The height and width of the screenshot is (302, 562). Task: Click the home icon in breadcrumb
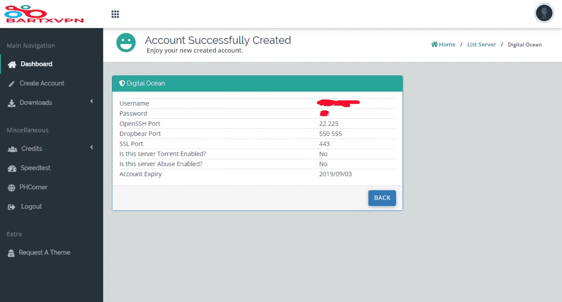435,44
